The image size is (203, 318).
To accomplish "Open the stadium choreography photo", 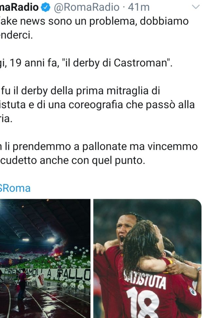I will [x=45, y=259].
